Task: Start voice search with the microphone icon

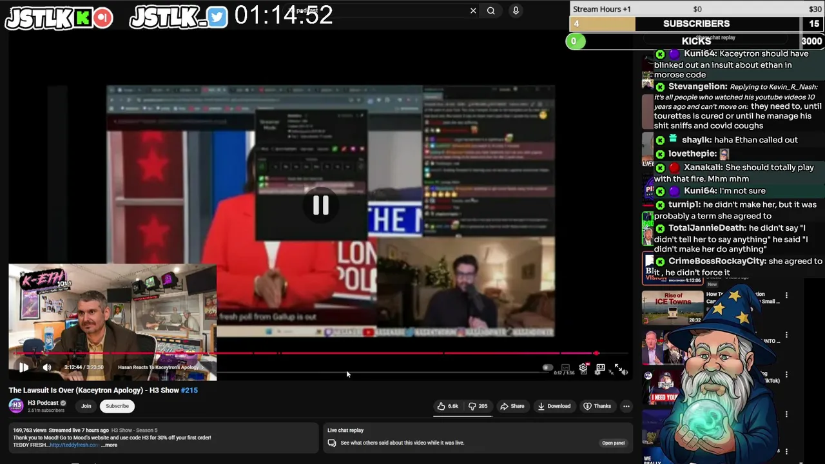Action: point(516,10)
